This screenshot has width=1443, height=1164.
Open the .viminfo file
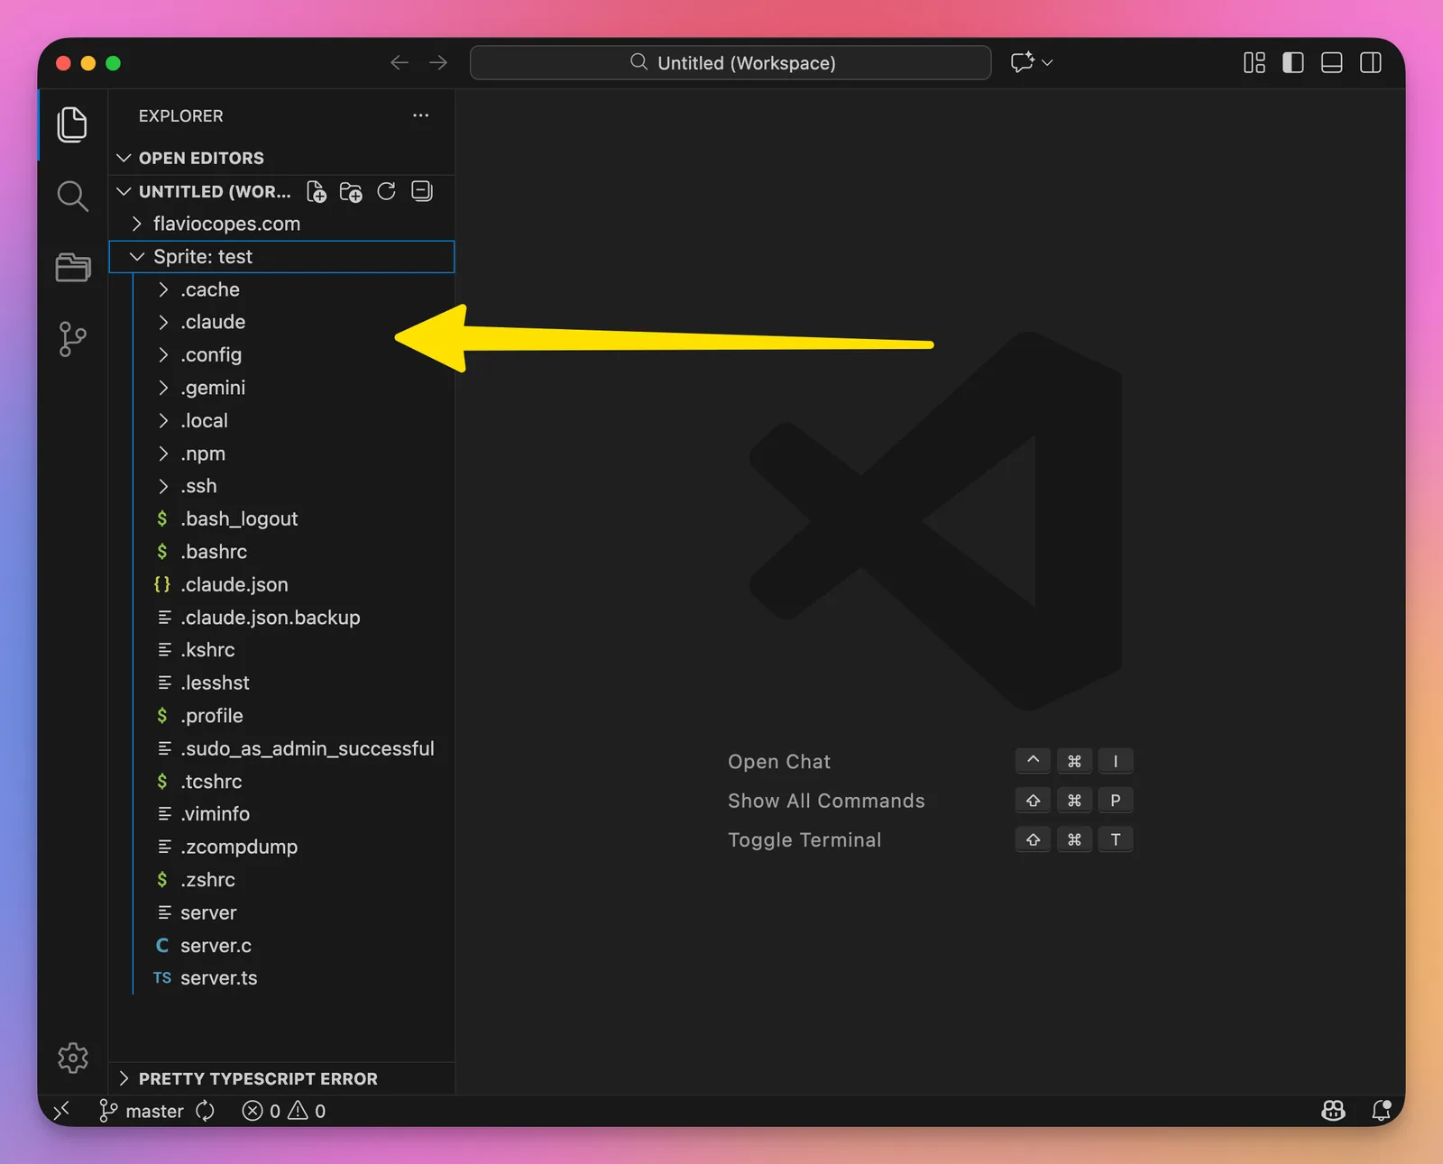[x=281, y=814]
